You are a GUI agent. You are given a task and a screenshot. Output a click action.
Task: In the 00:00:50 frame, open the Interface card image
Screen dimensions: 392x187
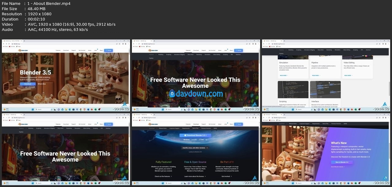point(325,89)
